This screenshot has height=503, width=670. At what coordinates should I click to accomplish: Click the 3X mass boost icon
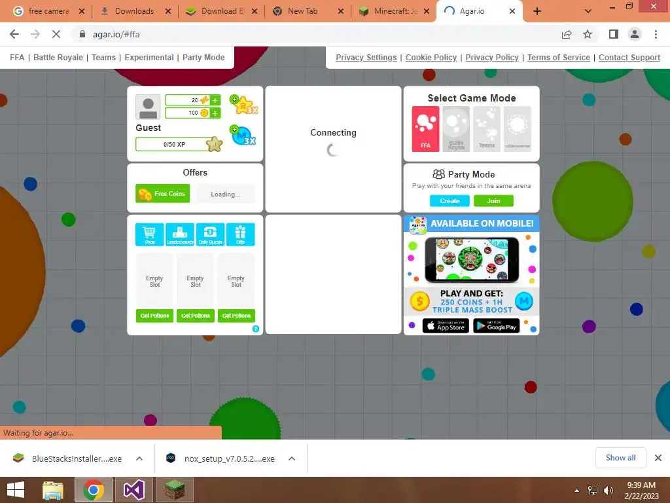coord(243,136)
